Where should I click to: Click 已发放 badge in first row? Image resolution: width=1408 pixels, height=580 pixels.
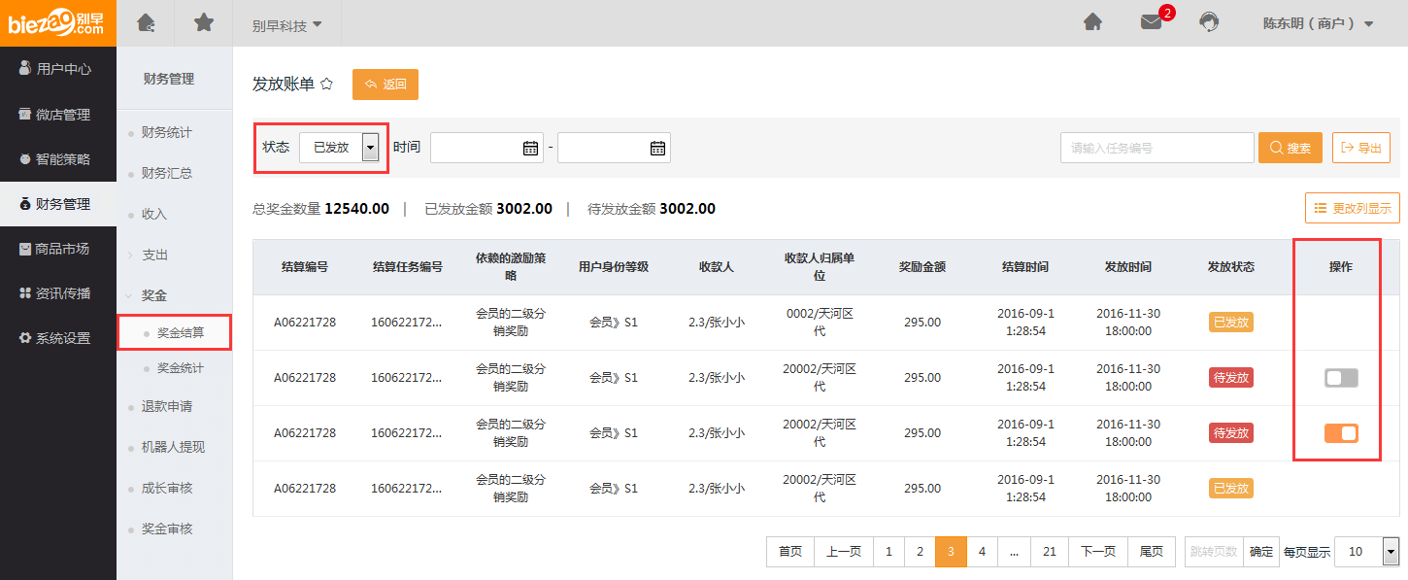coord(1230,322)
